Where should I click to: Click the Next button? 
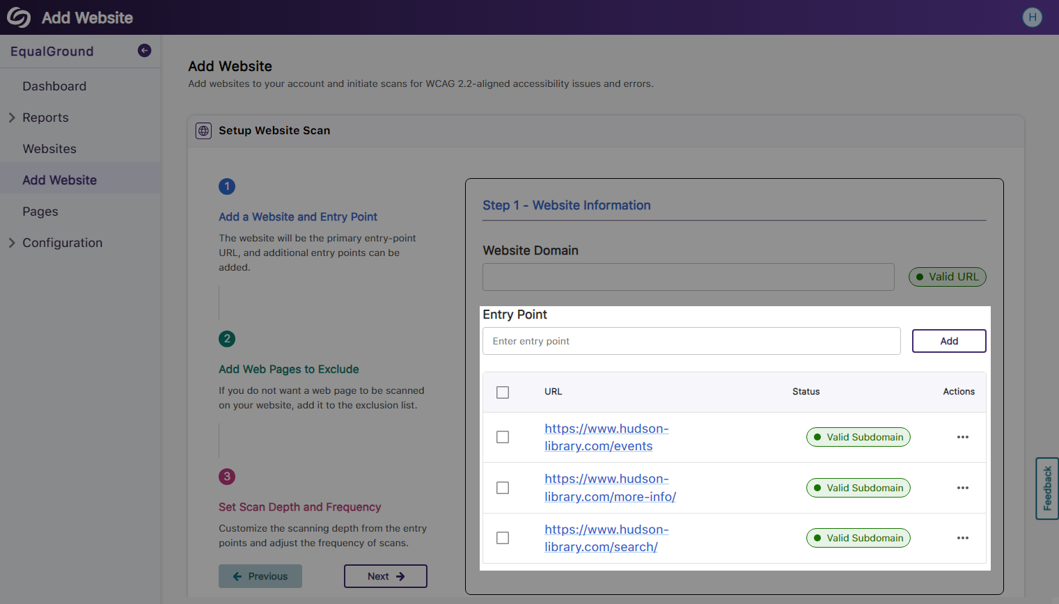(x=386, y=576)
